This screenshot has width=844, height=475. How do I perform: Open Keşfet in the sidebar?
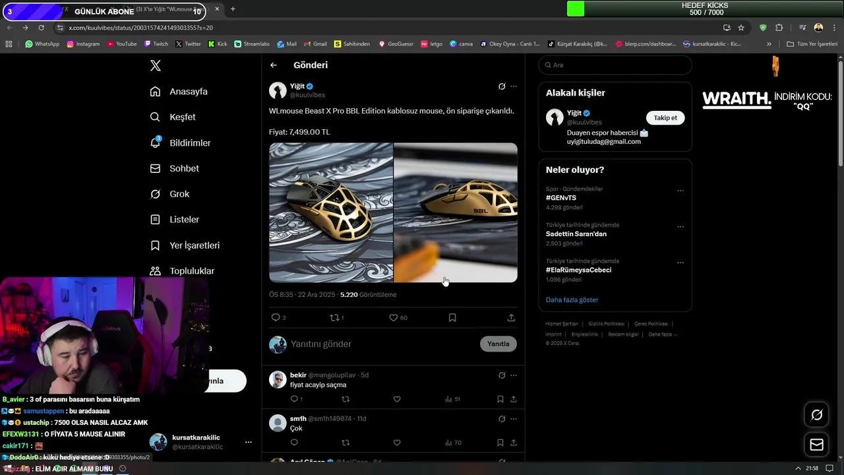click(x=182, y=117)
